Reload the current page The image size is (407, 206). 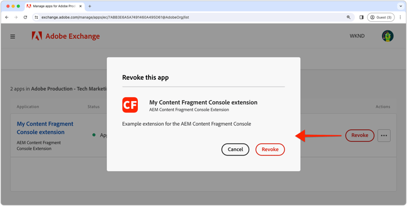[25, 17]
